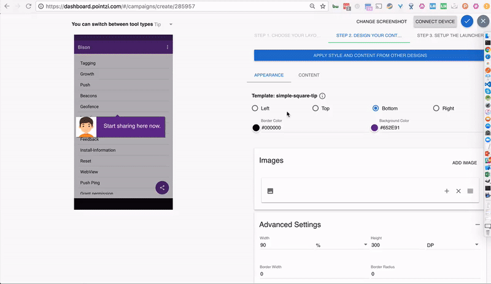Select the Top position radio button
Viewport: 491px width, 284px height.
315,109
